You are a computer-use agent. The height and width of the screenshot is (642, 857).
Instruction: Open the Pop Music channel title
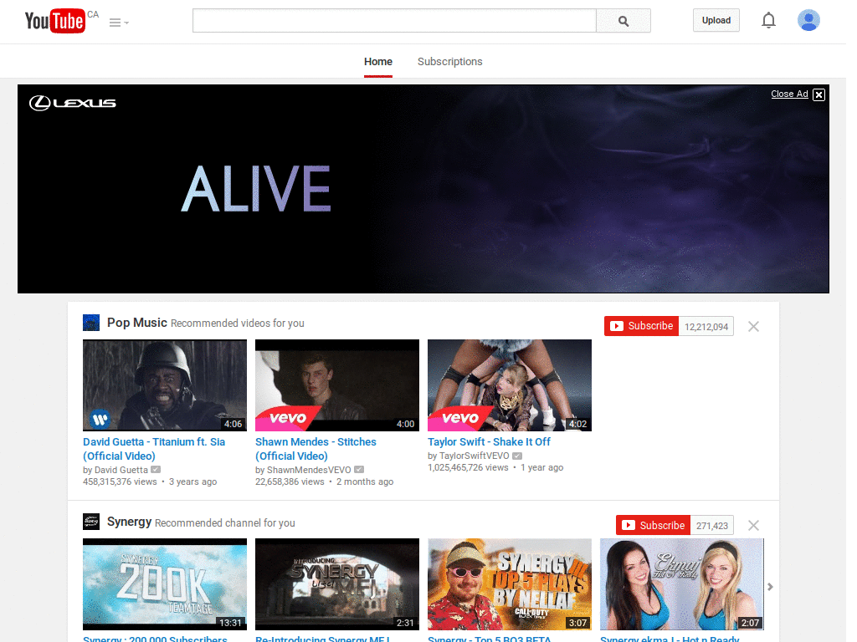[x=137, y=323]
